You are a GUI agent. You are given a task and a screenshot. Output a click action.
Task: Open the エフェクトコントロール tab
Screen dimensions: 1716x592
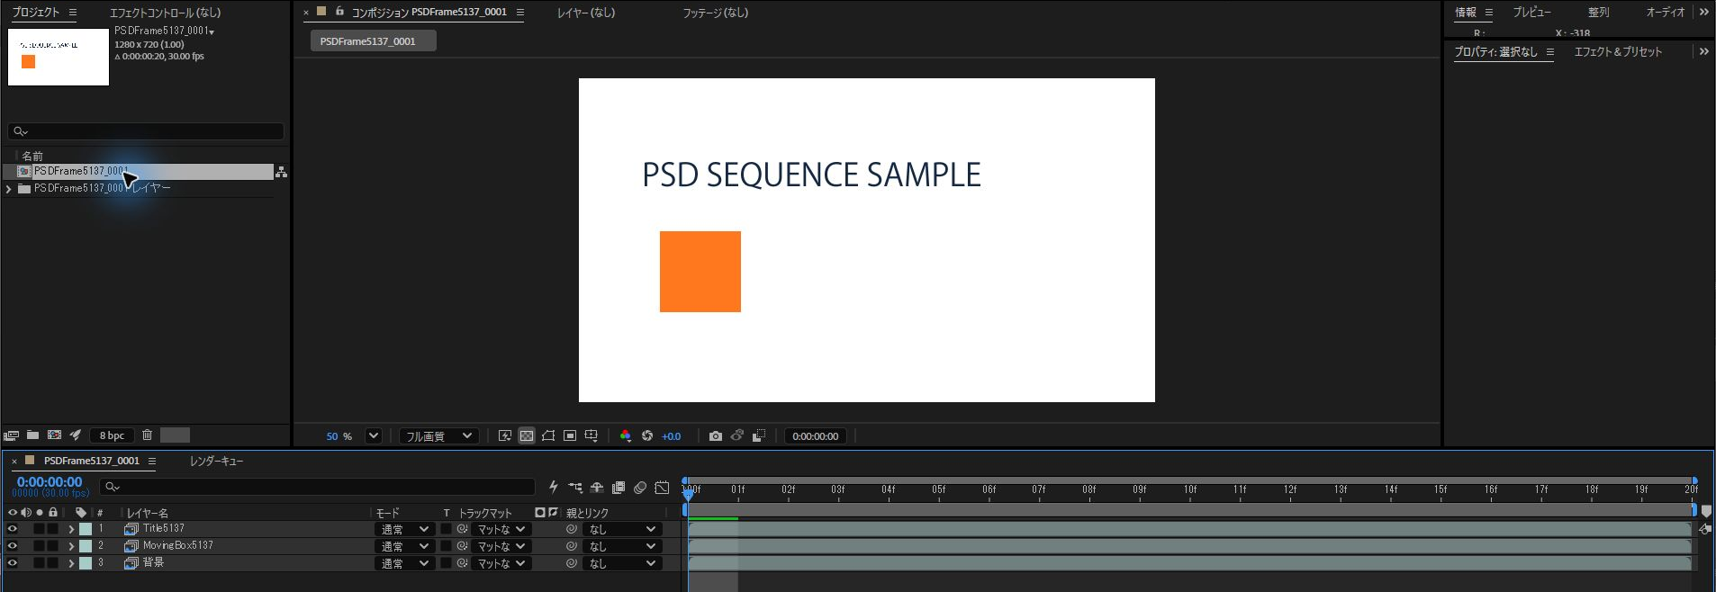point(165,13)
